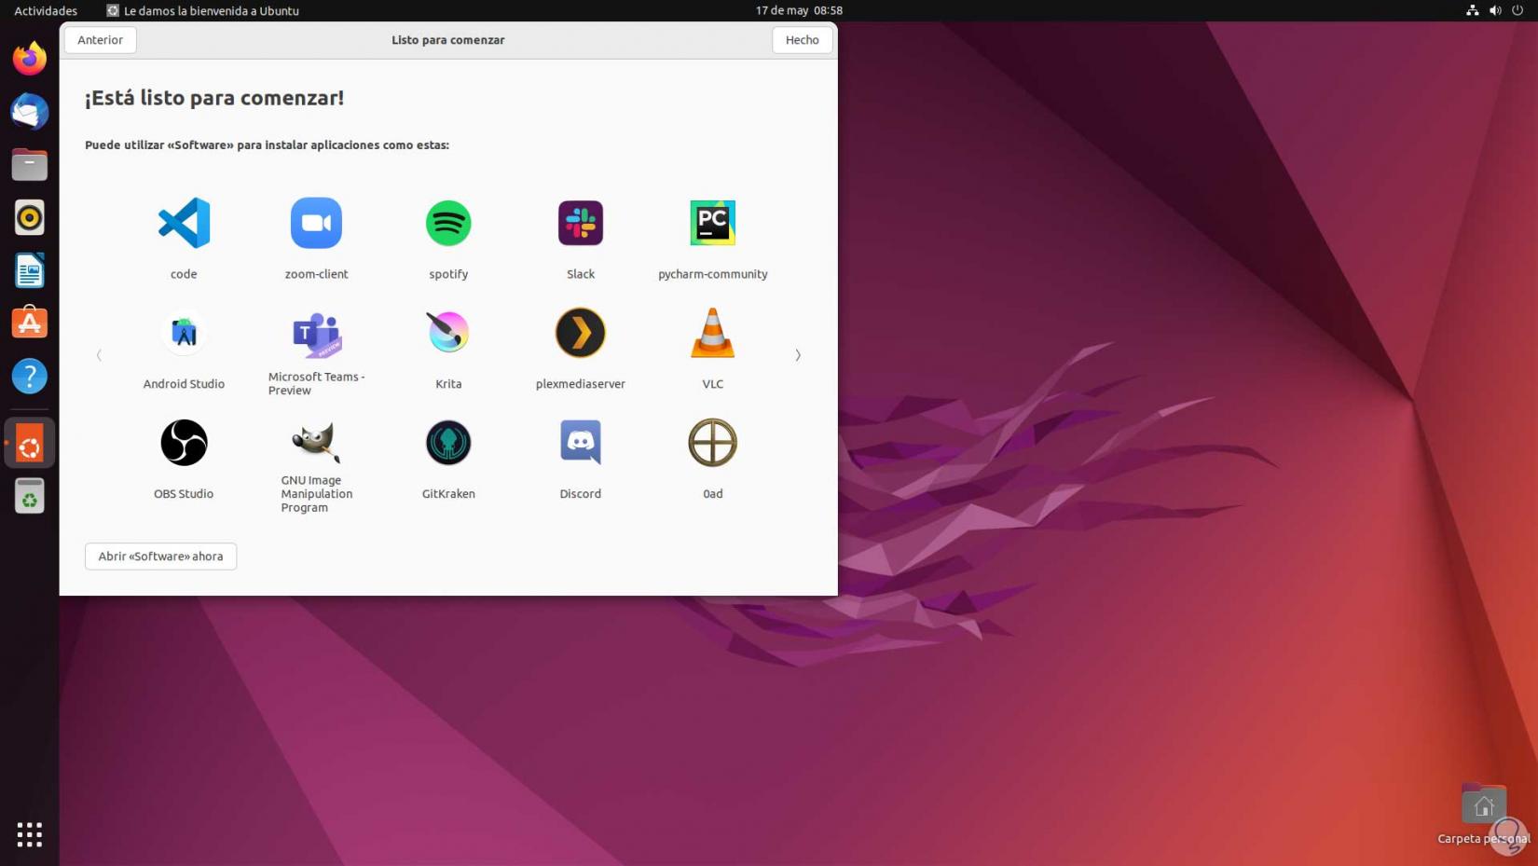
Task: Show the applications grid
Action: click(x=30, y=834)
